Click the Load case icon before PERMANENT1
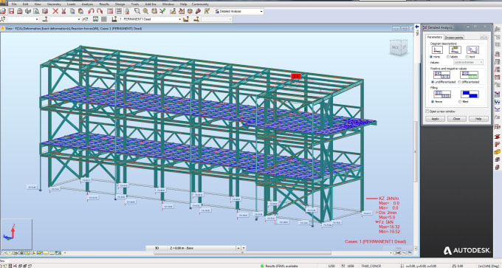This screenshot has width=502, height=268. [x=114, y=19]
